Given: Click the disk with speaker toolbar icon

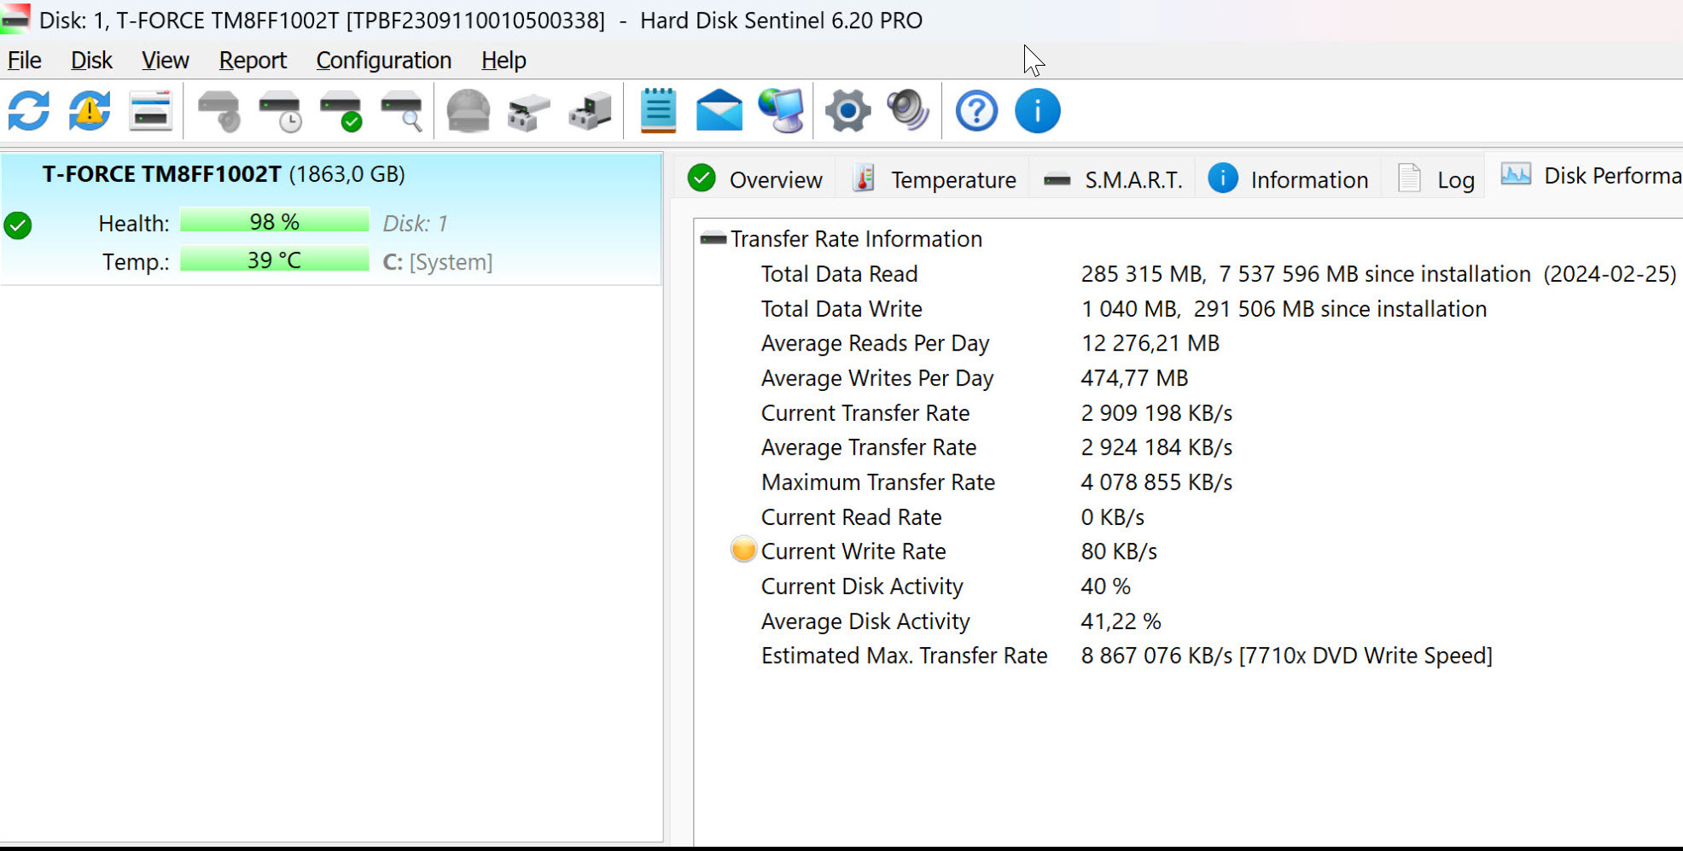Looking at the screenshot, I should (218, 111).
